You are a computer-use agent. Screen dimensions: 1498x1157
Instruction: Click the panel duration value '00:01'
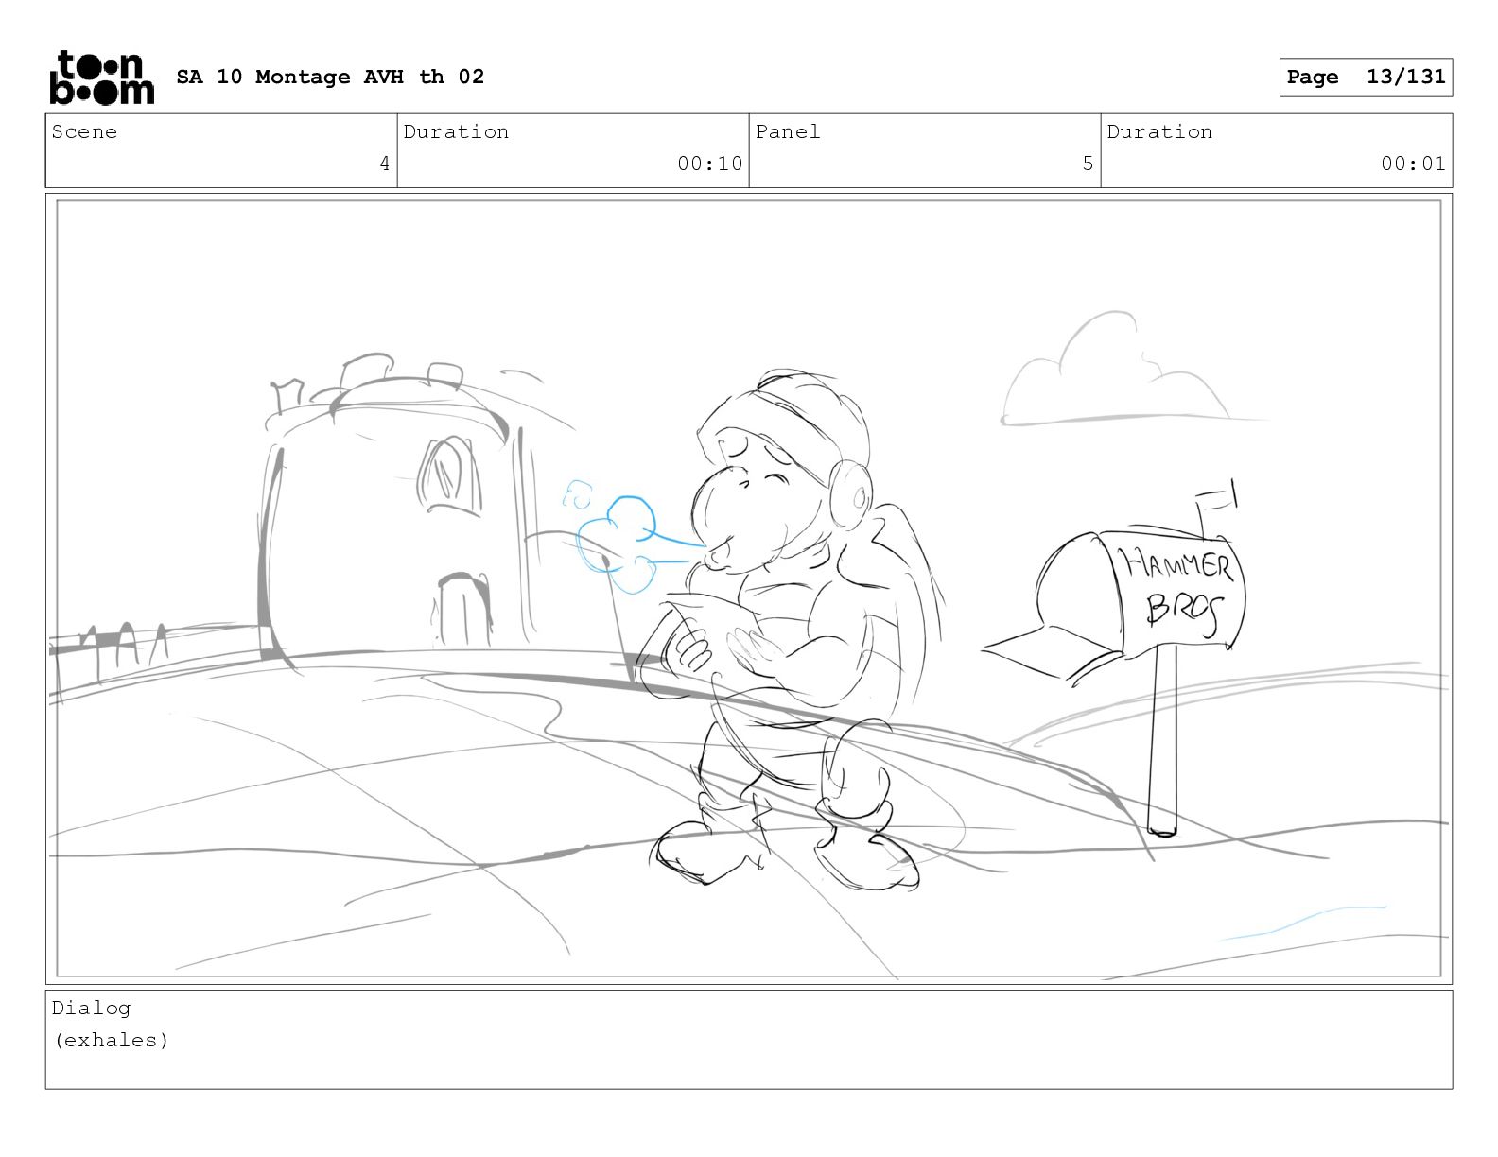[1413, 164]
